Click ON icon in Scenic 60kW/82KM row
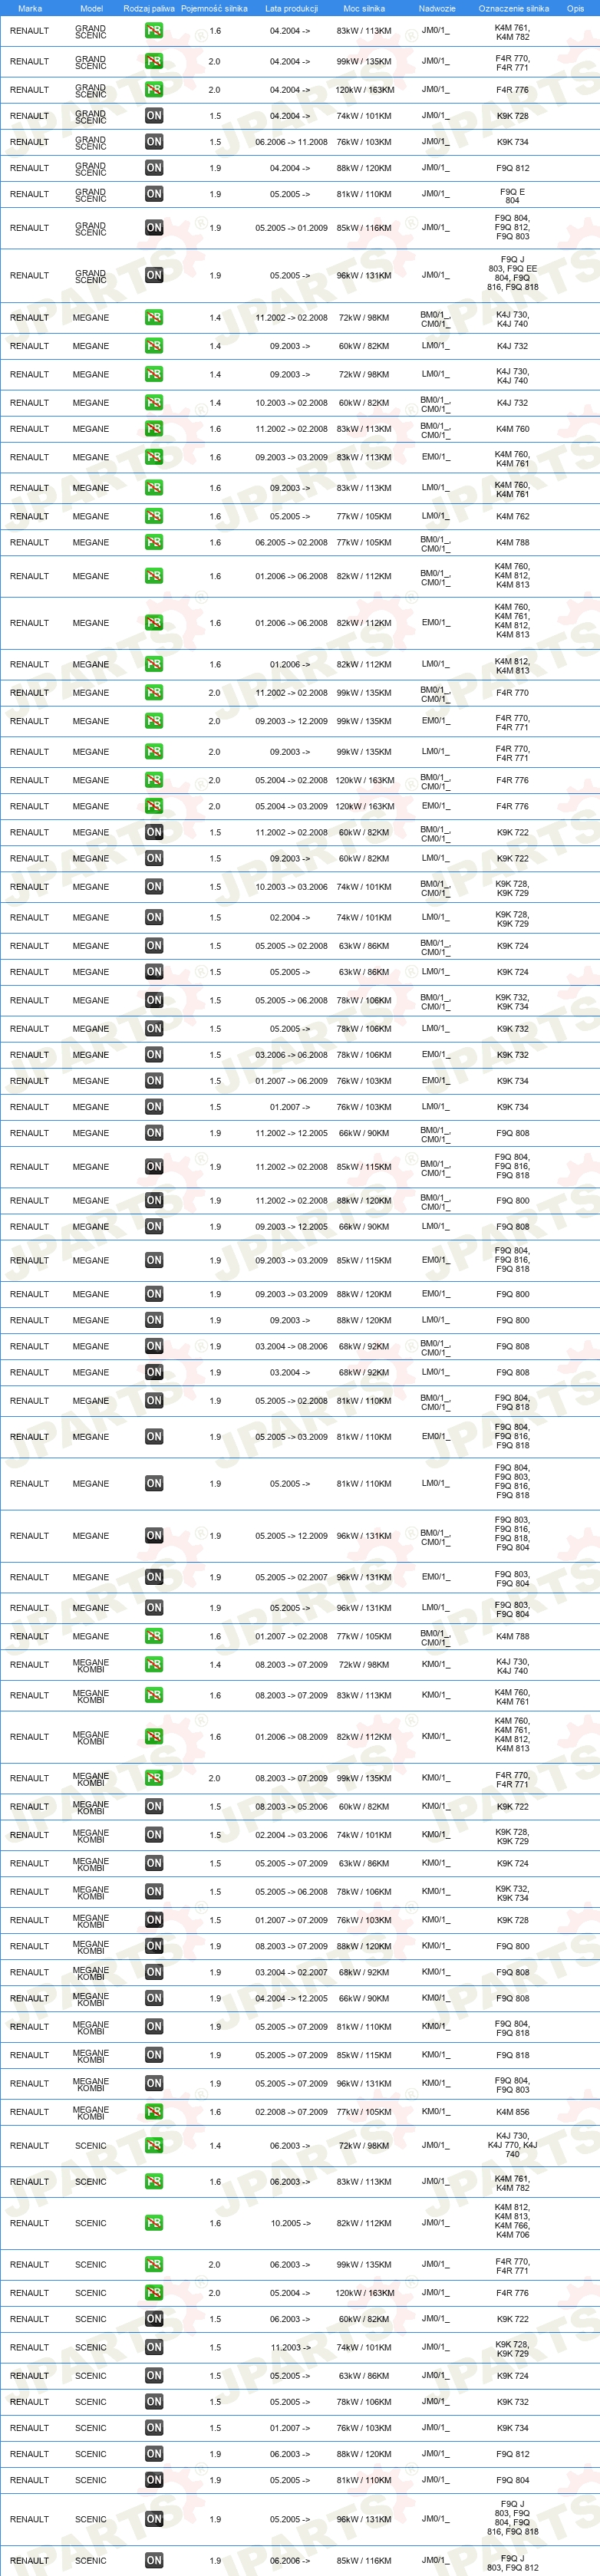The image size is (600, 2576). [x=153, y=2319]
